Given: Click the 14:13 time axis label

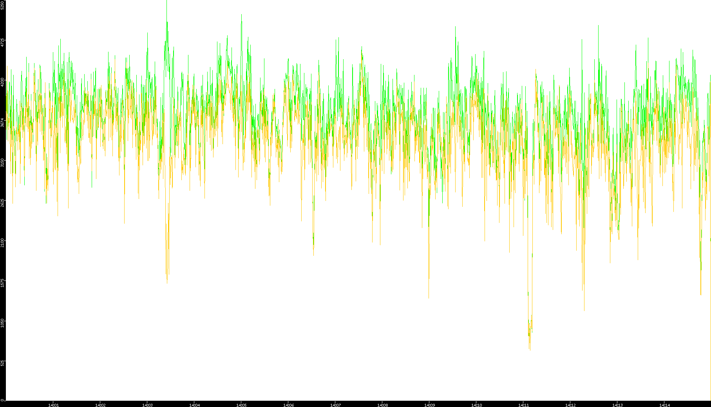Looking at the screenshot, I should click(x=617, y=405).
